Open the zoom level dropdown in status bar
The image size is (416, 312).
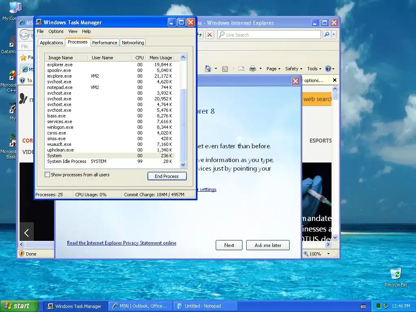pos(328,253)
